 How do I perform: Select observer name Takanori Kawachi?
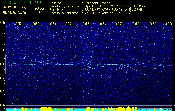(98, 3)
